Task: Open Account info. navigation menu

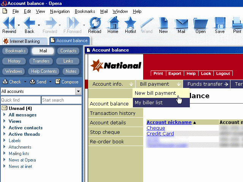Action: pyautogui.click(x=112, y=84)
